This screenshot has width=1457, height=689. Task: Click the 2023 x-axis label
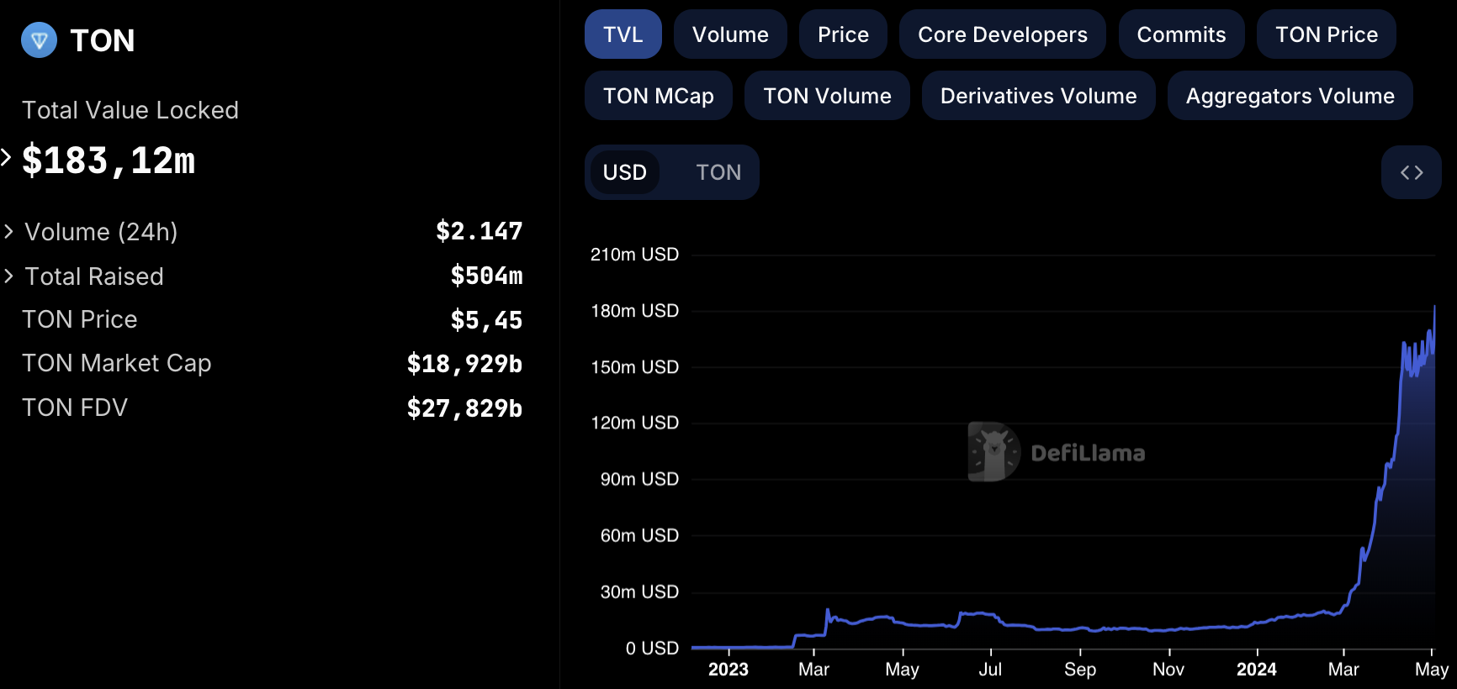[x=728, y=670]
